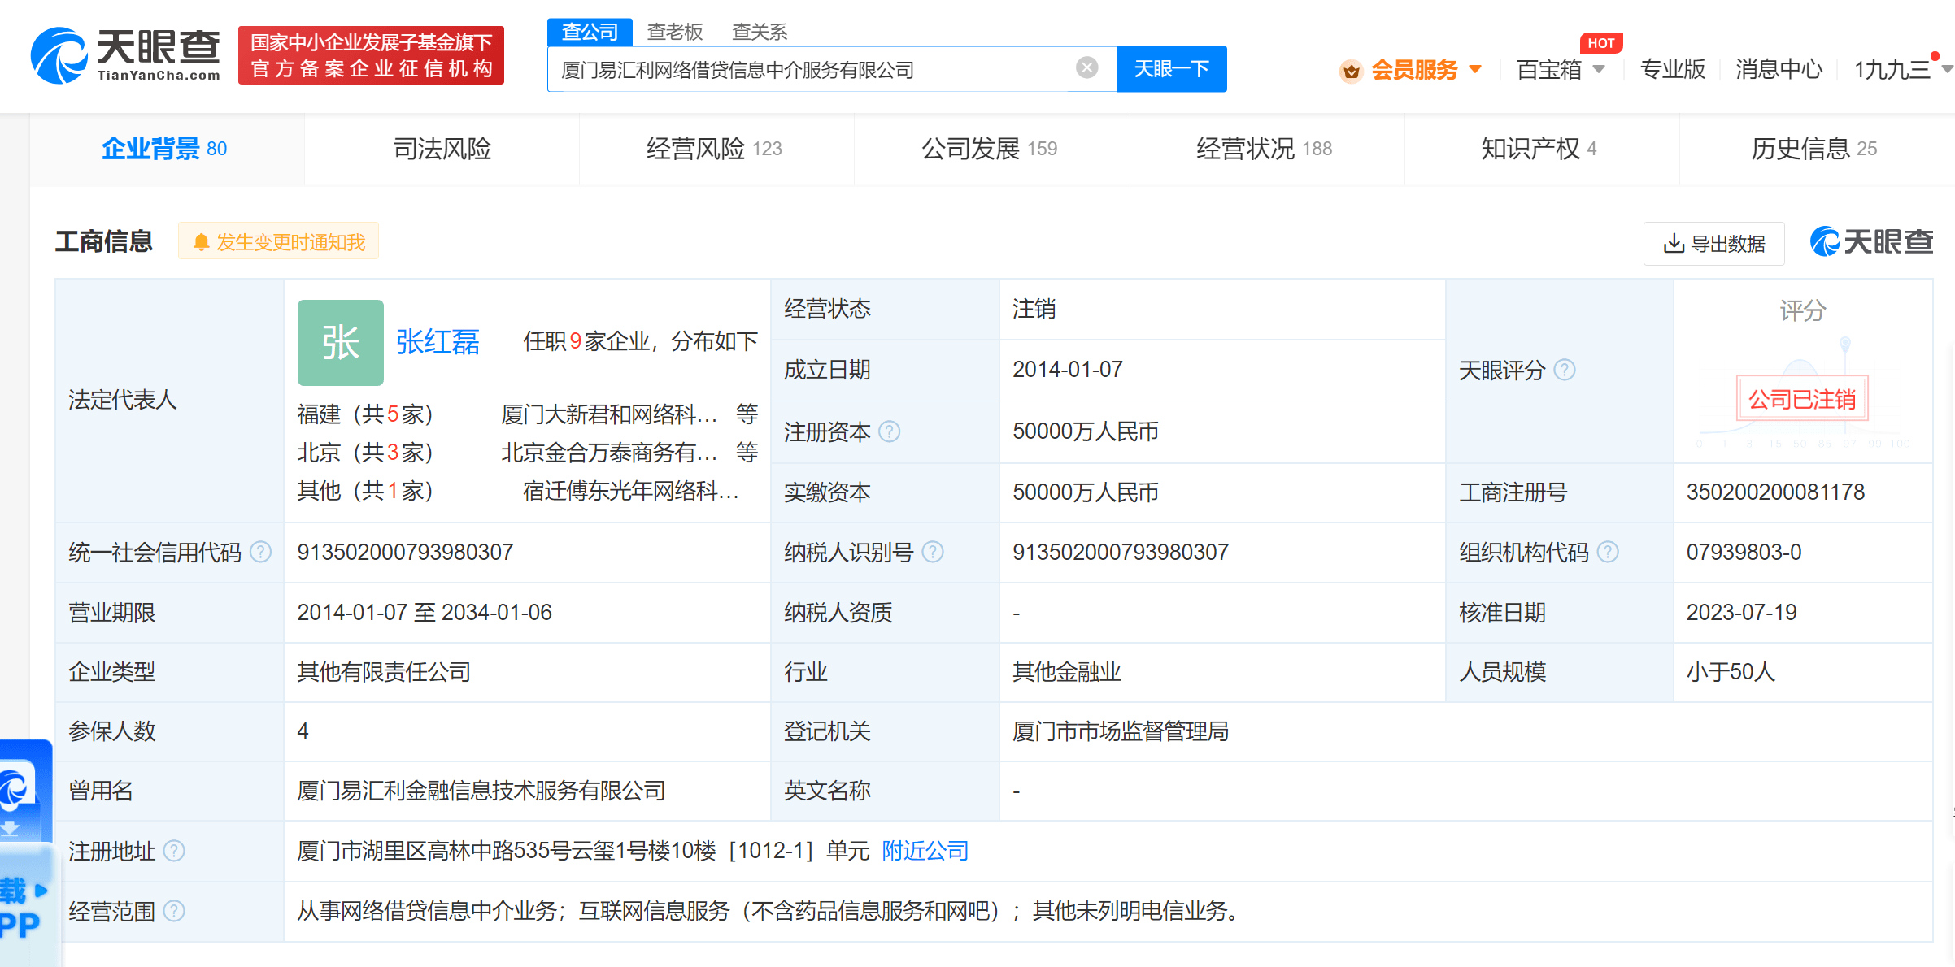The width and height of the screenshot is (1955, 967).
Task: Switch to the 查老板 search tab
Action: [x=675, y=32]
